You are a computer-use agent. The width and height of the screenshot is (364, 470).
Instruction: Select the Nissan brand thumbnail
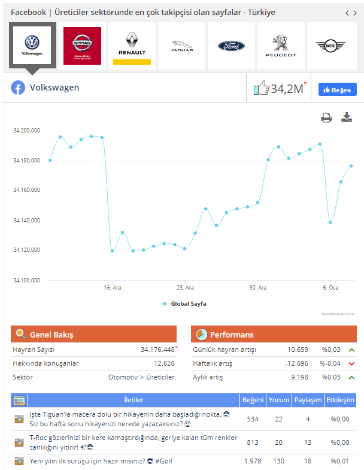pyautogui.click(x=83, y=46)
